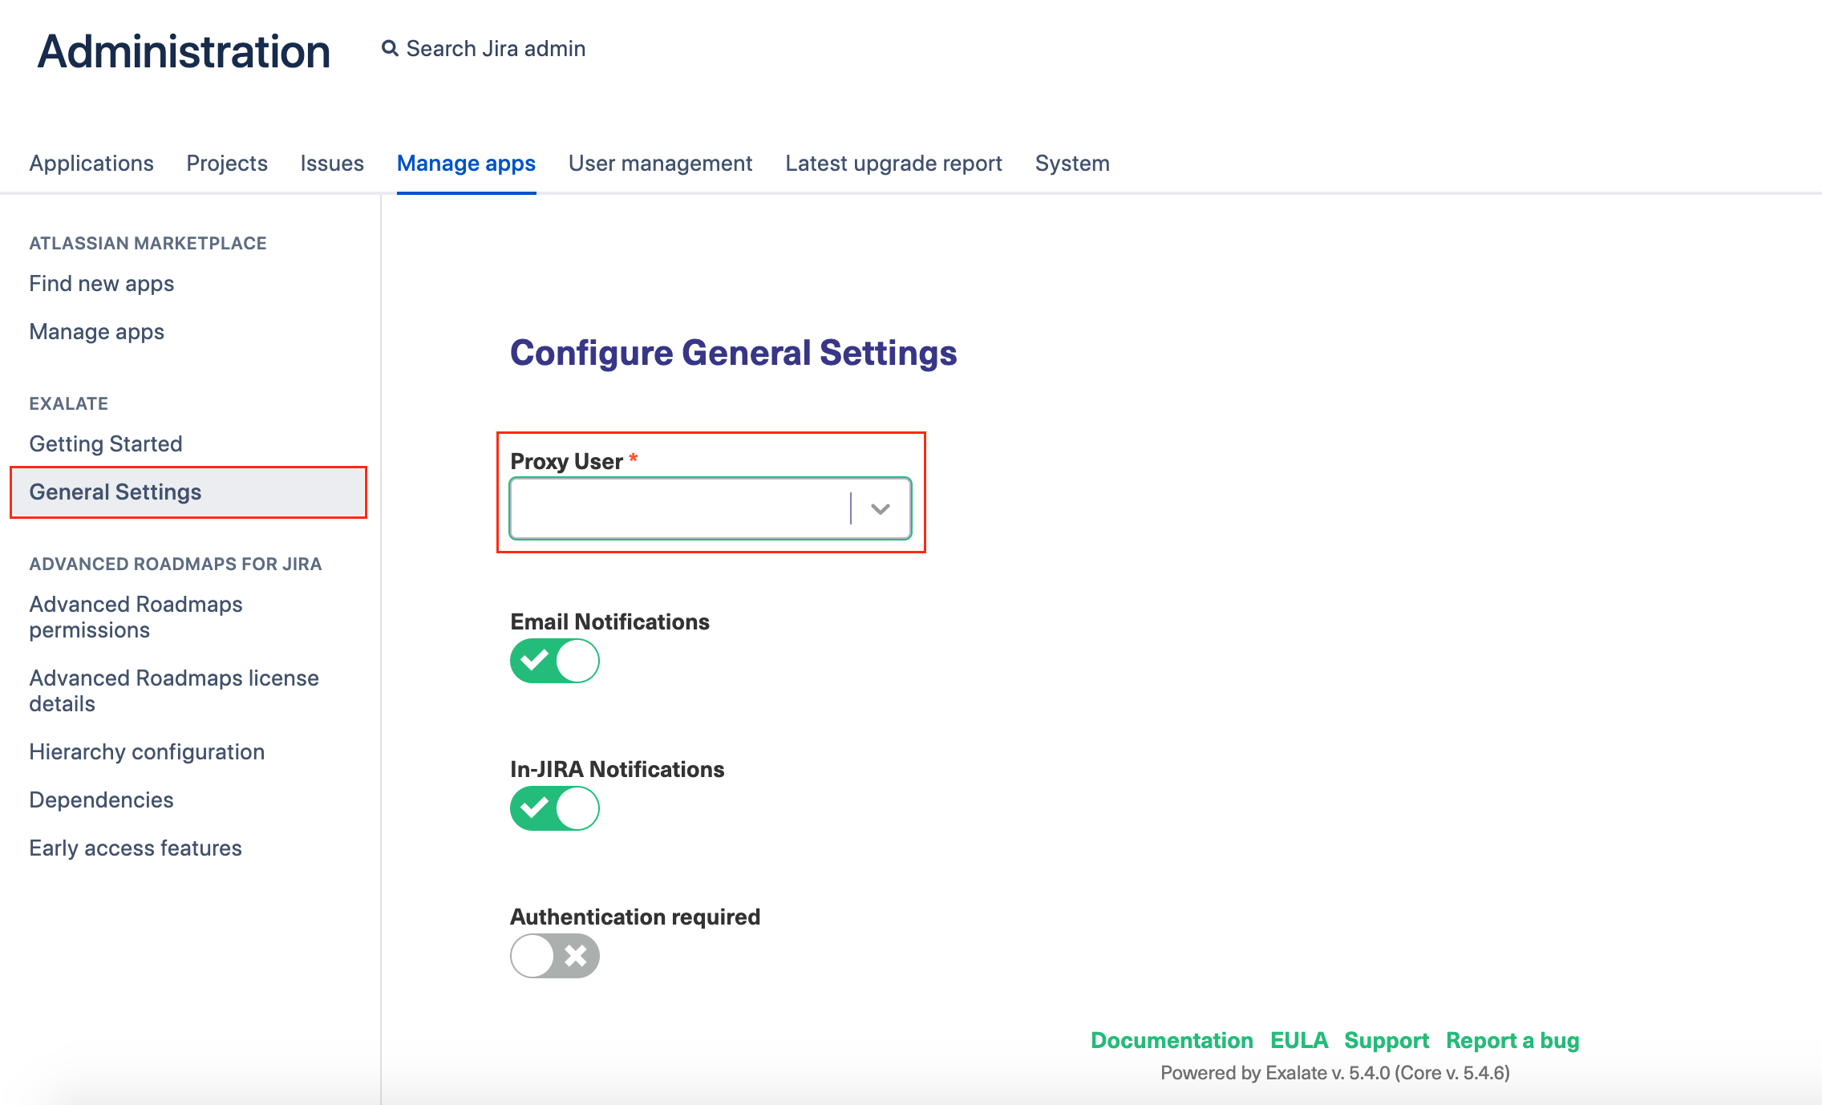Open the Projects tab

(x=227, y=164)
